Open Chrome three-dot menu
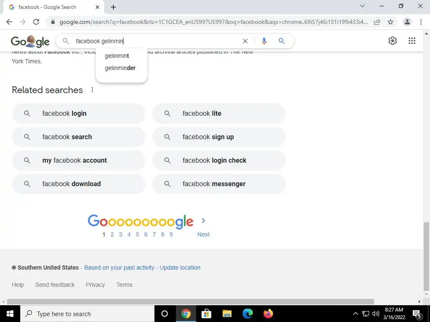 (421, 22)
